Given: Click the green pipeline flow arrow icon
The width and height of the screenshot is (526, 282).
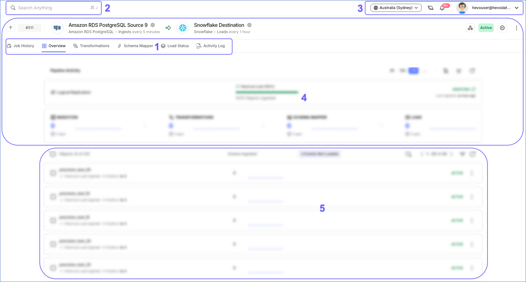Looking at the screenshot, I should click(x=168, y=28).
